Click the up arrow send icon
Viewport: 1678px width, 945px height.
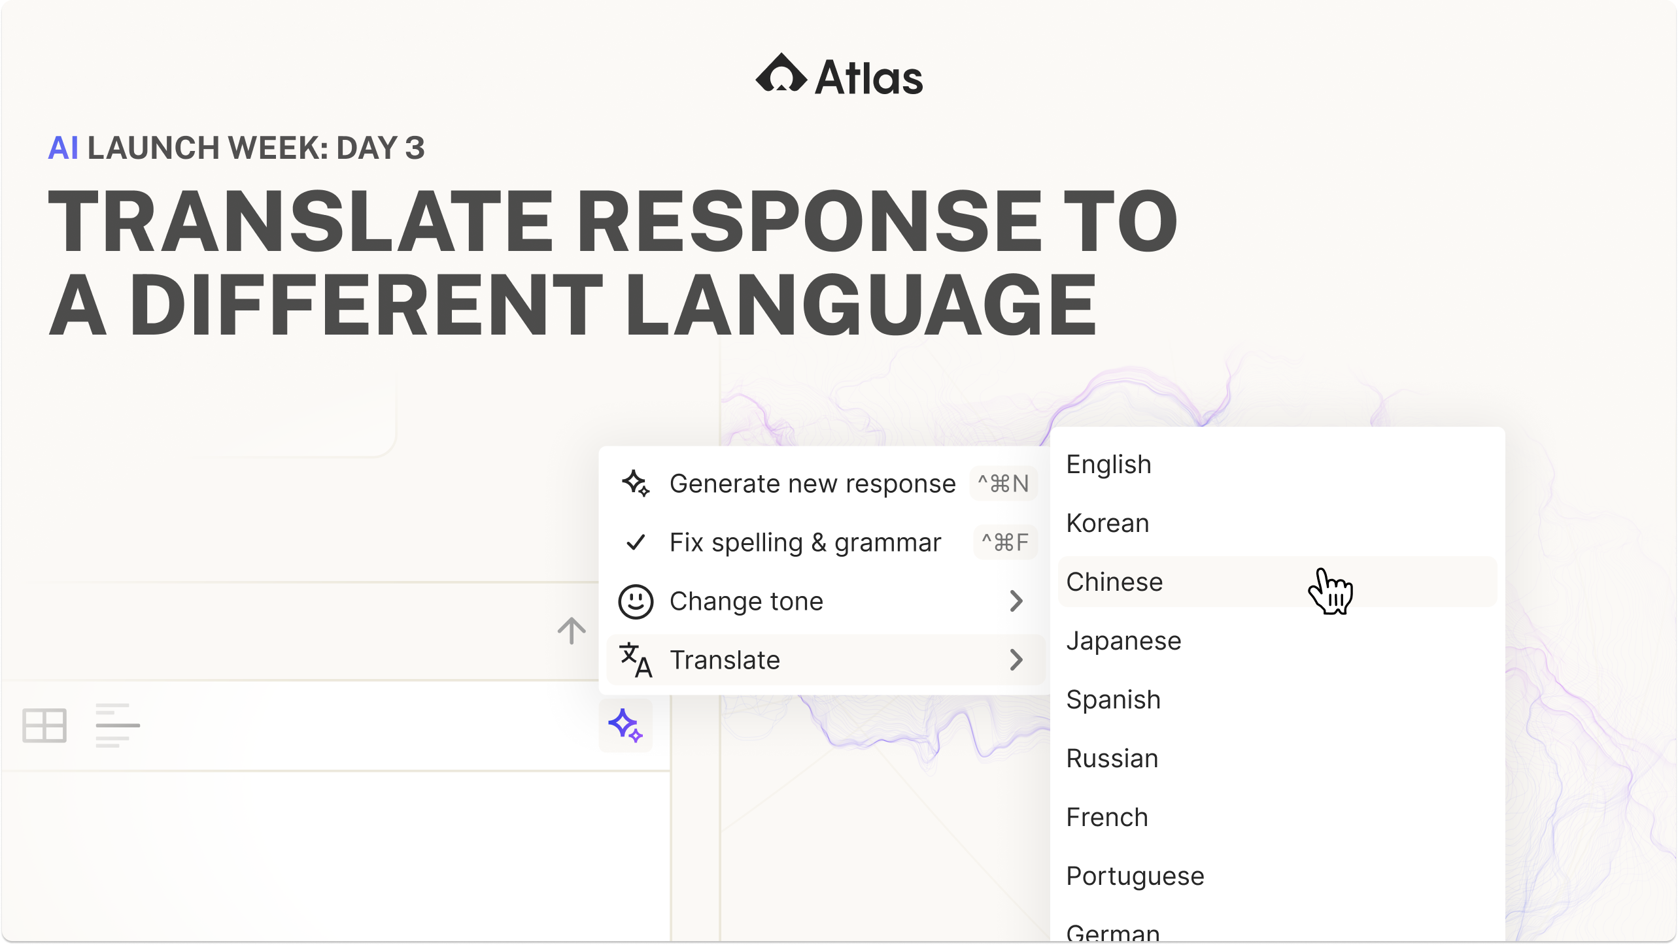tap(572, 631)
